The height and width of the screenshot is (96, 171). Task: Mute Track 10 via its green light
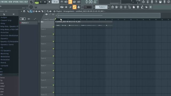point(53,92)
